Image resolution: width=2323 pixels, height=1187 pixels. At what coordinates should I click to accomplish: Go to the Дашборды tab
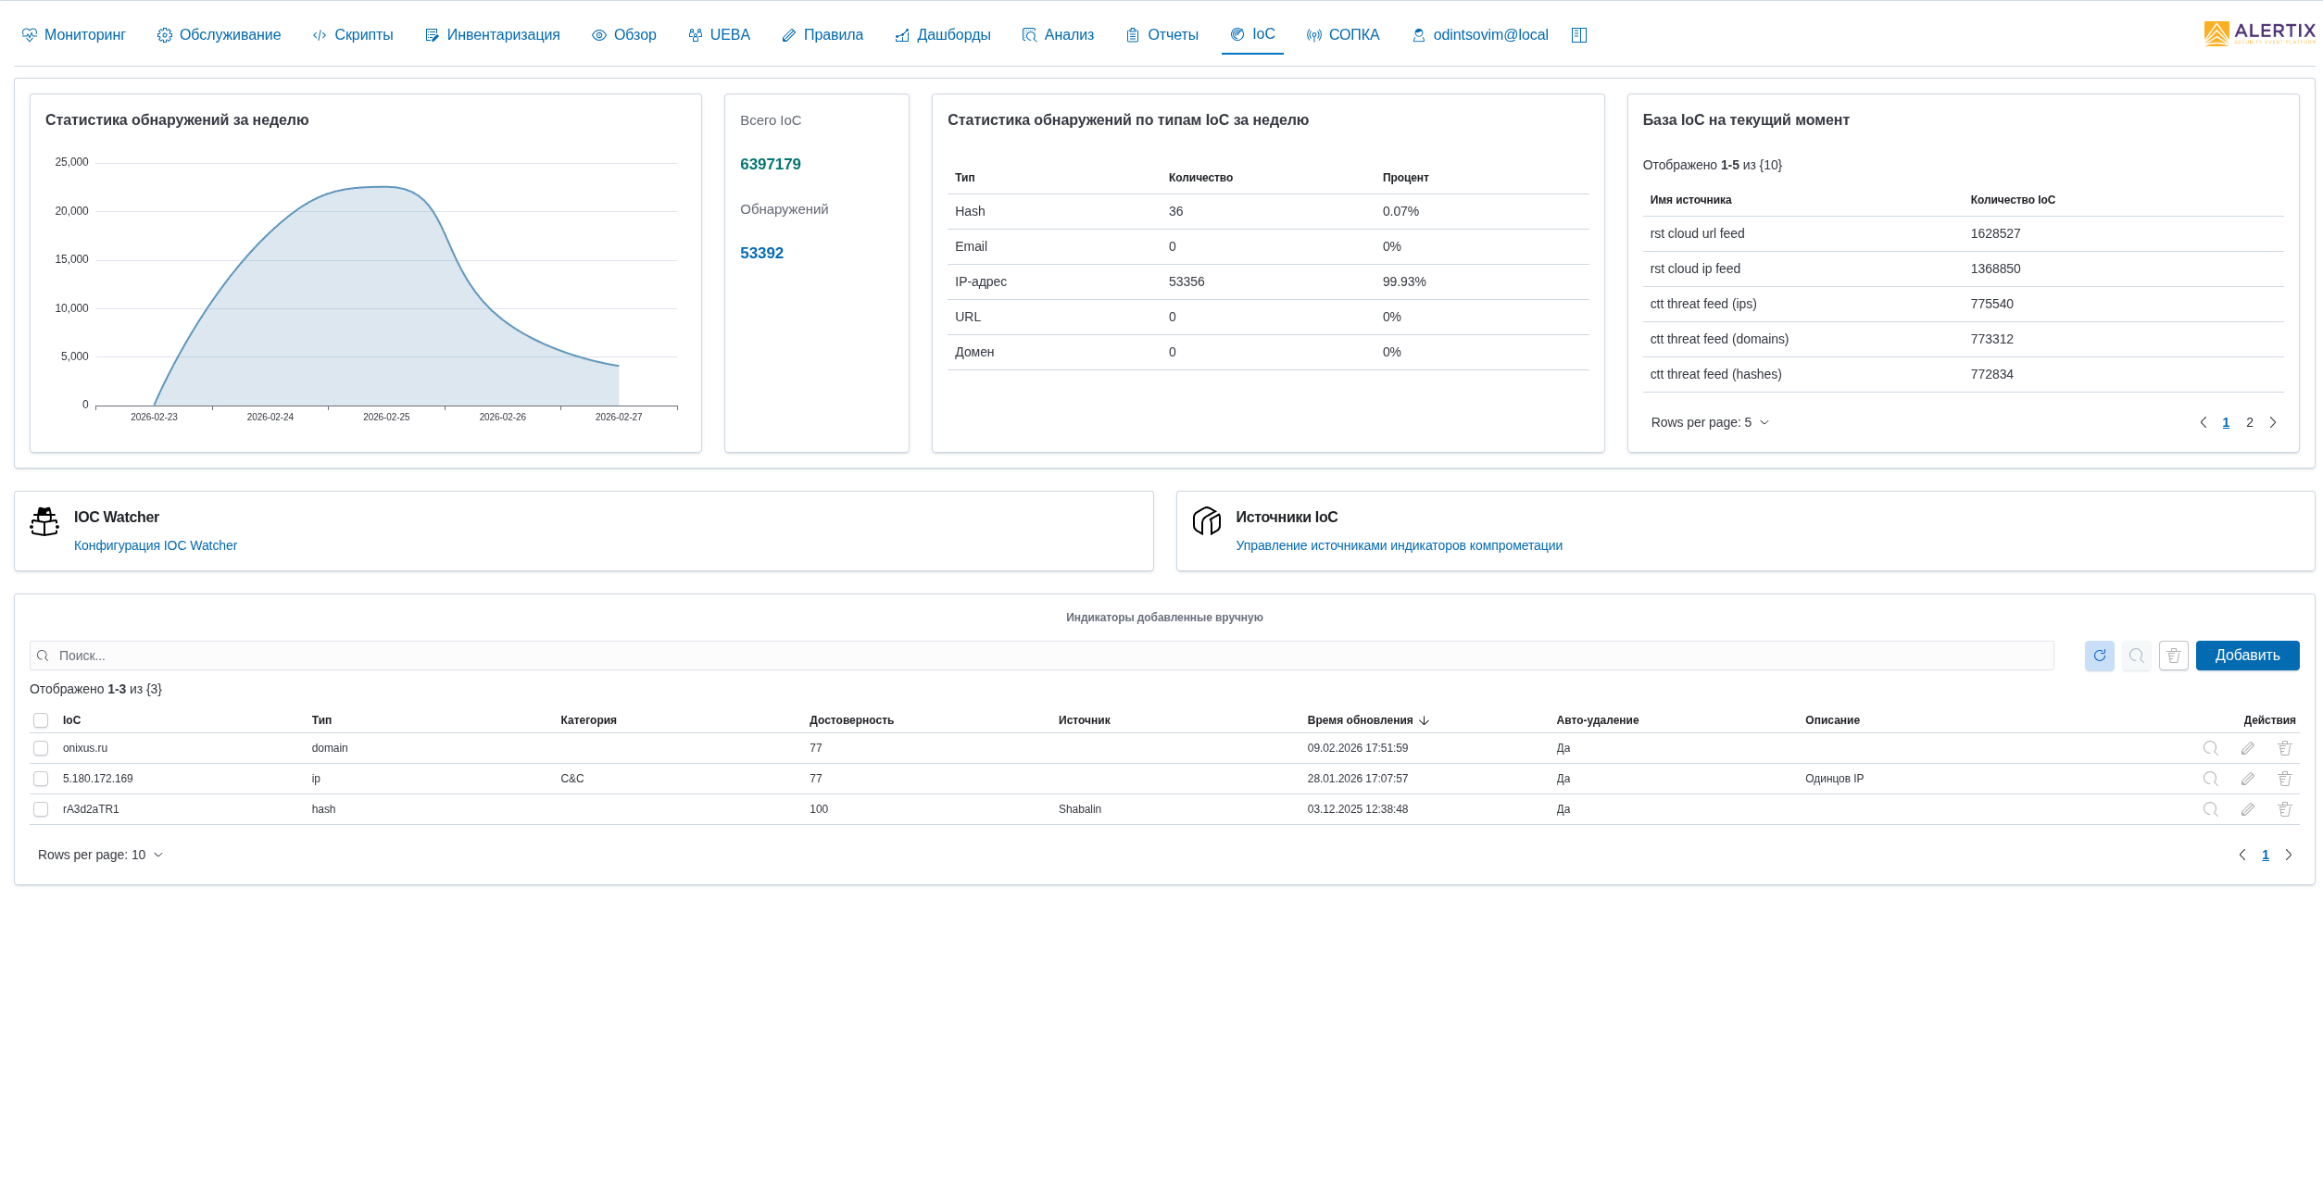[x=943, y=35]
